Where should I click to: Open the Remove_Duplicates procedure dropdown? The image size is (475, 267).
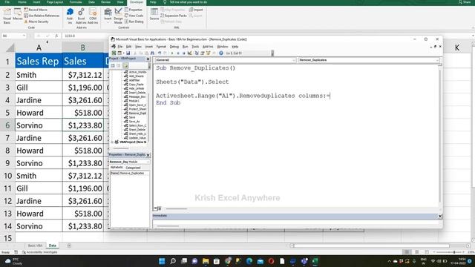(437, 60)
